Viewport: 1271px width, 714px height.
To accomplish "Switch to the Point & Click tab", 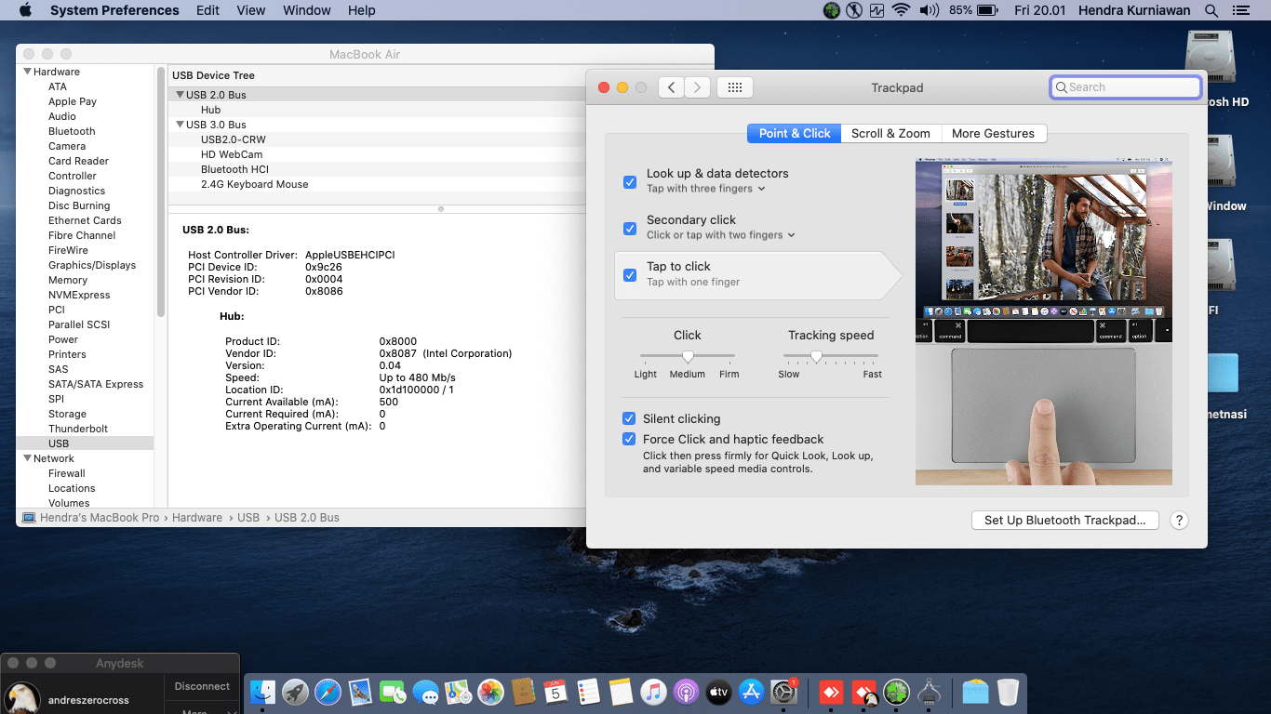I will point(795,134).
